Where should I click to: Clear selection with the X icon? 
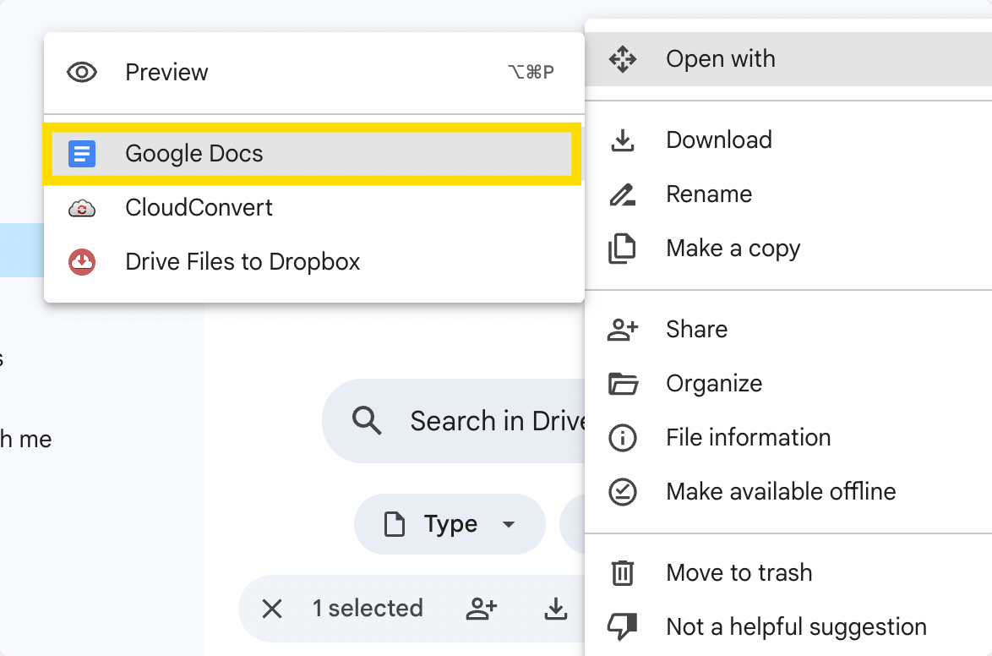(x=272, y=610)
